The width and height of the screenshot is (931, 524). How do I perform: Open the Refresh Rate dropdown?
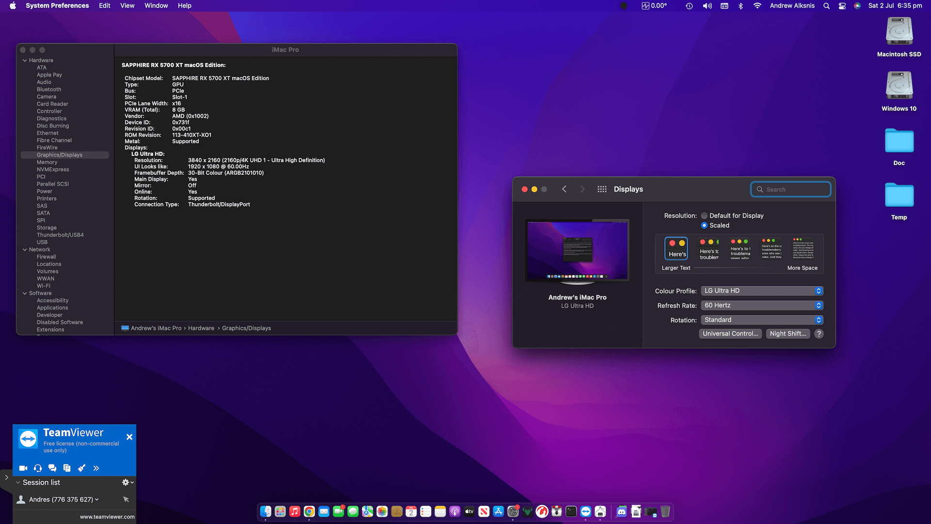762,305
